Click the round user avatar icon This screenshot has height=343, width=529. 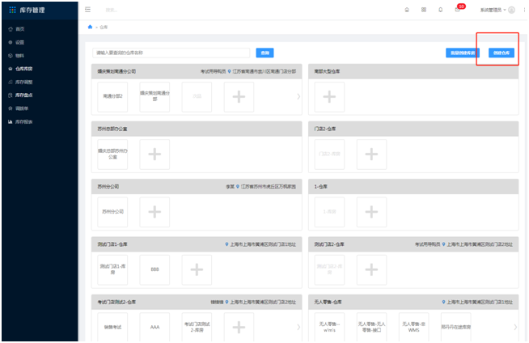pos(511,11)
